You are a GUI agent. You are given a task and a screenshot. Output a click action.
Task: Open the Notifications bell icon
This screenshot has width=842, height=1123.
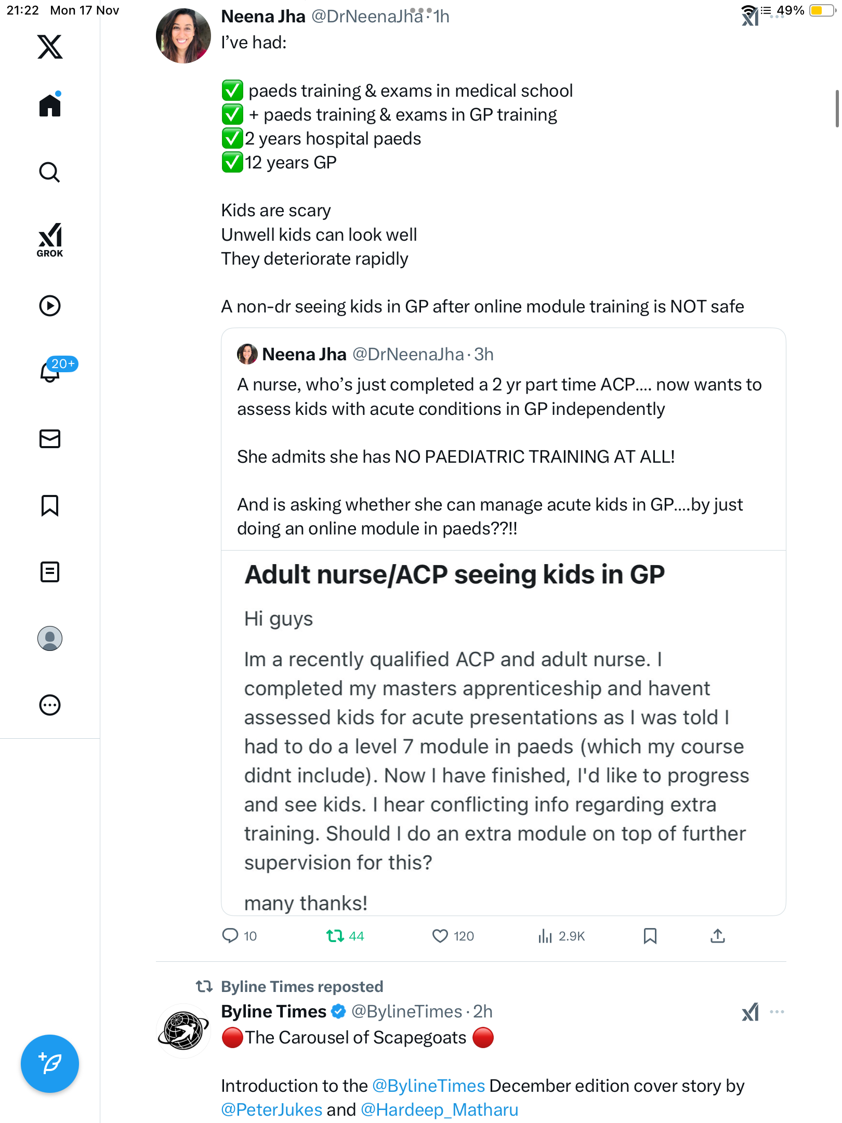(x=50, y=372)
